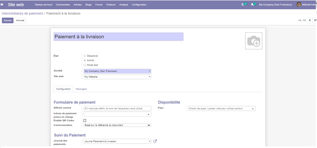
Task: Open the apps grid menu icon
Action: point(2,5)
